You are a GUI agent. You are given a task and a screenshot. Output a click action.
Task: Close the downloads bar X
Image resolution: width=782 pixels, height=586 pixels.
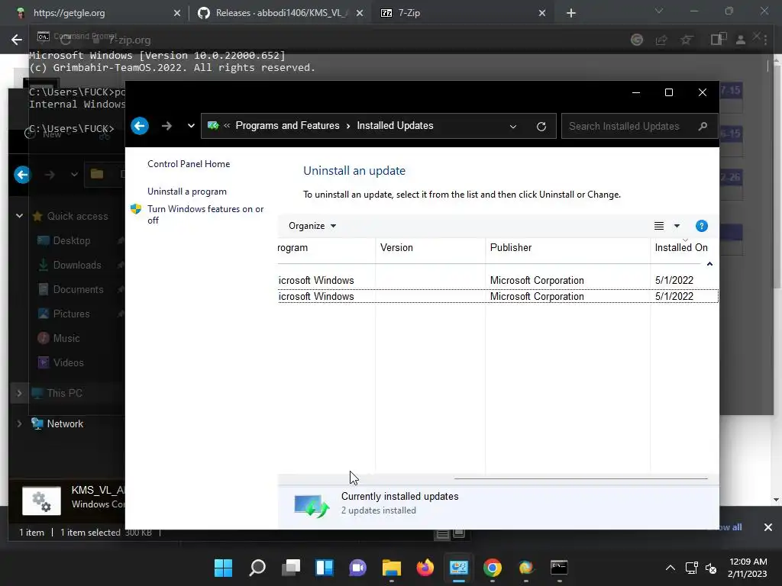click(768, 527)
